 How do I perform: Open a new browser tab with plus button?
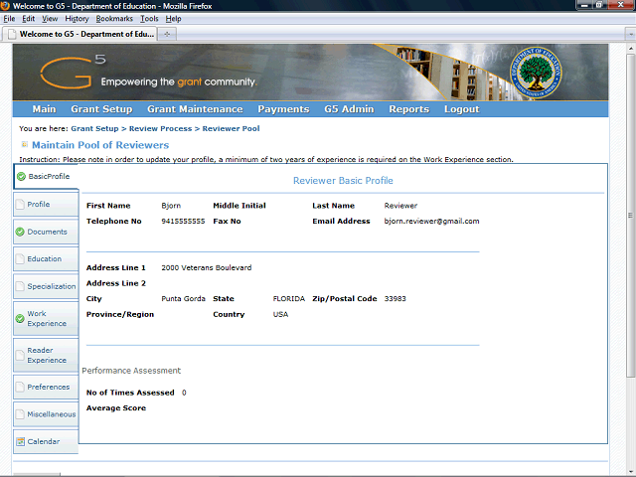166,34
